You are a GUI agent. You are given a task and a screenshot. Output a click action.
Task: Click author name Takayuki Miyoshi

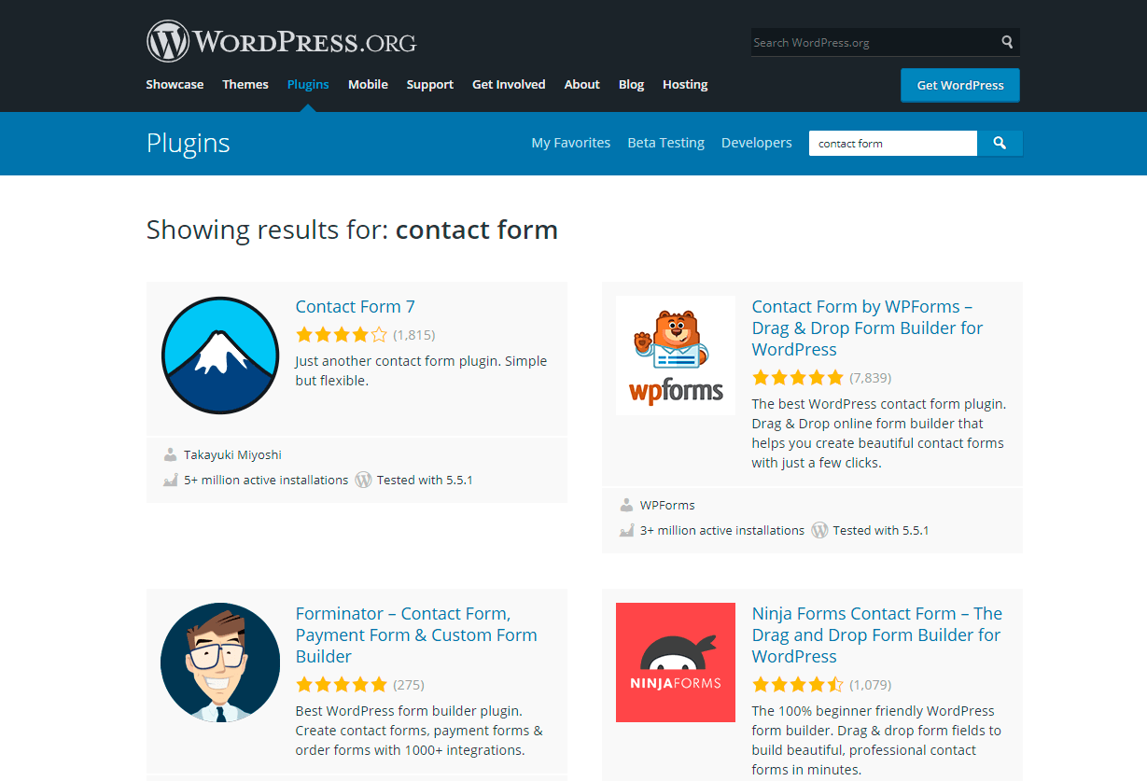click(232, 455)
